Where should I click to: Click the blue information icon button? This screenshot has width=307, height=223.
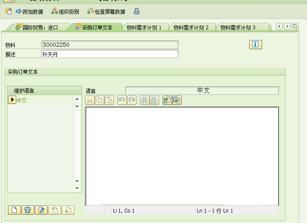(x=255, y=45)
